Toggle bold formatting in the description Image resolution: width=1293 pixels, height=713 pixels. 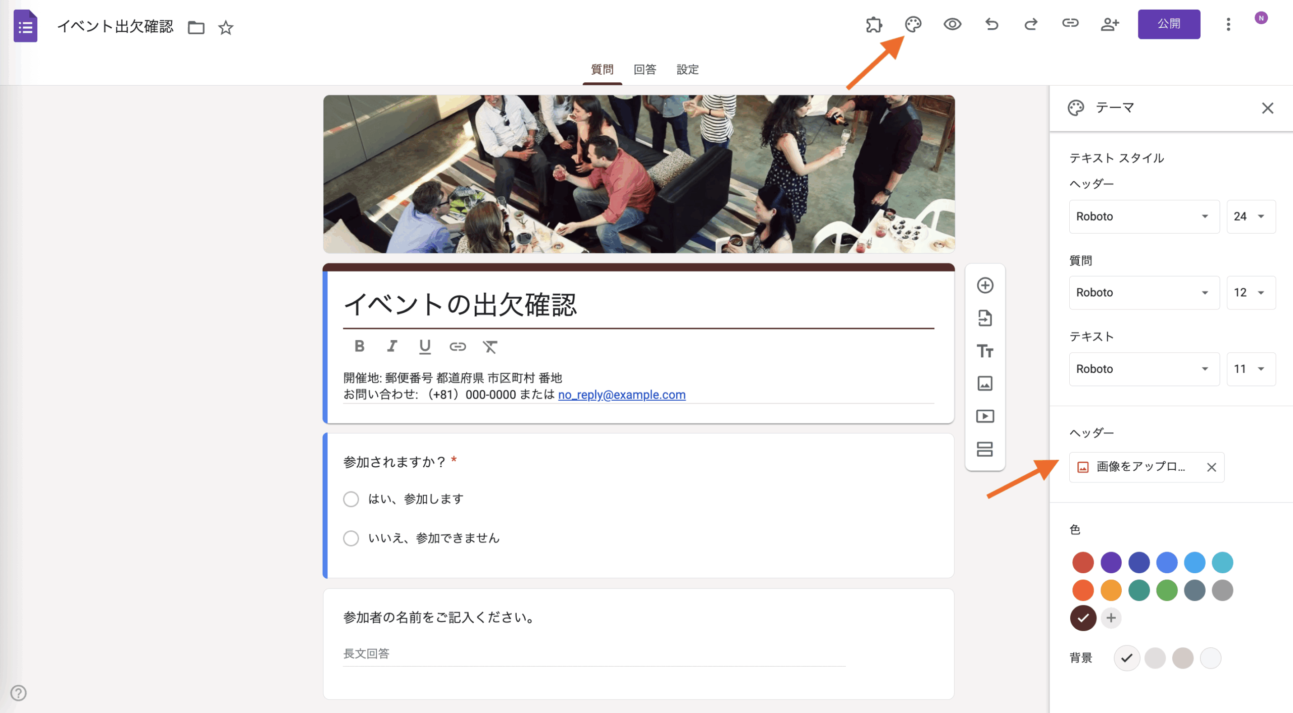point(359,346)
